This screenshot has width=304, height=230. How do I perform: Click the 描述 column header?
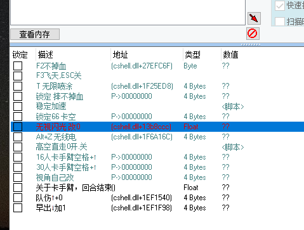pos(46,55)
